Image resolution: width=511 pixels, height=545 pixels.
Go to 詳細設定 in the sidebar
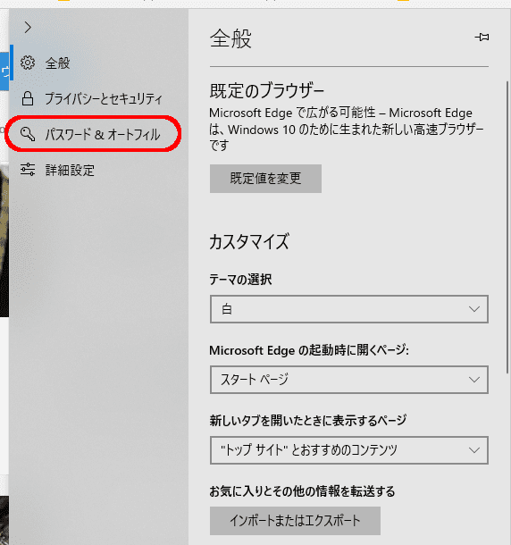pos(98,170)
